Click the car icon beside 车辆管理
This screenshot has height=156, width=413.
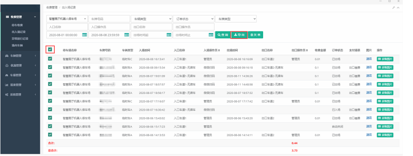coord(7,56)
